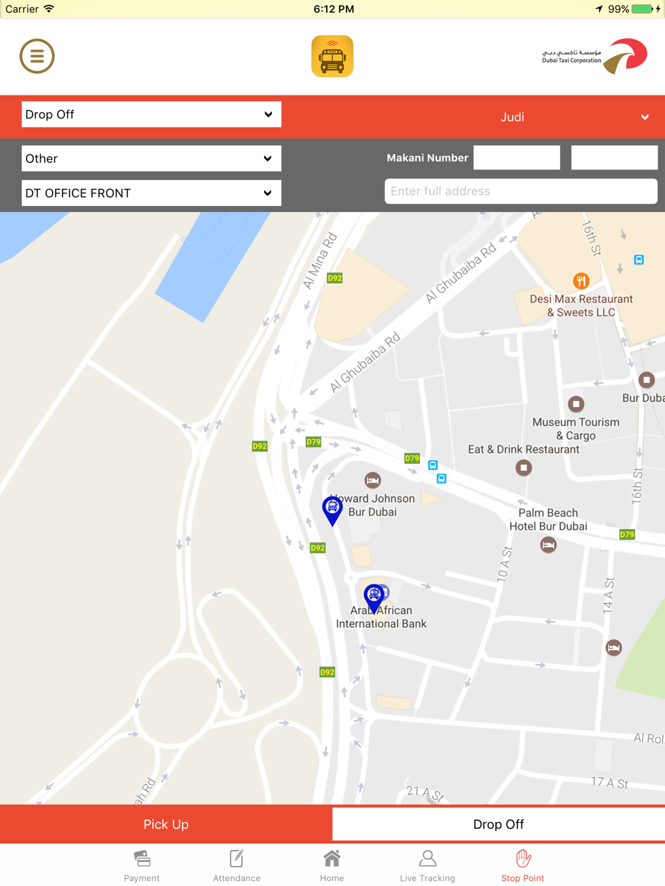Tap the Desi Max Restaurant & Sweets label
This screenshot has height=886, width=665.
pos(581,306)
